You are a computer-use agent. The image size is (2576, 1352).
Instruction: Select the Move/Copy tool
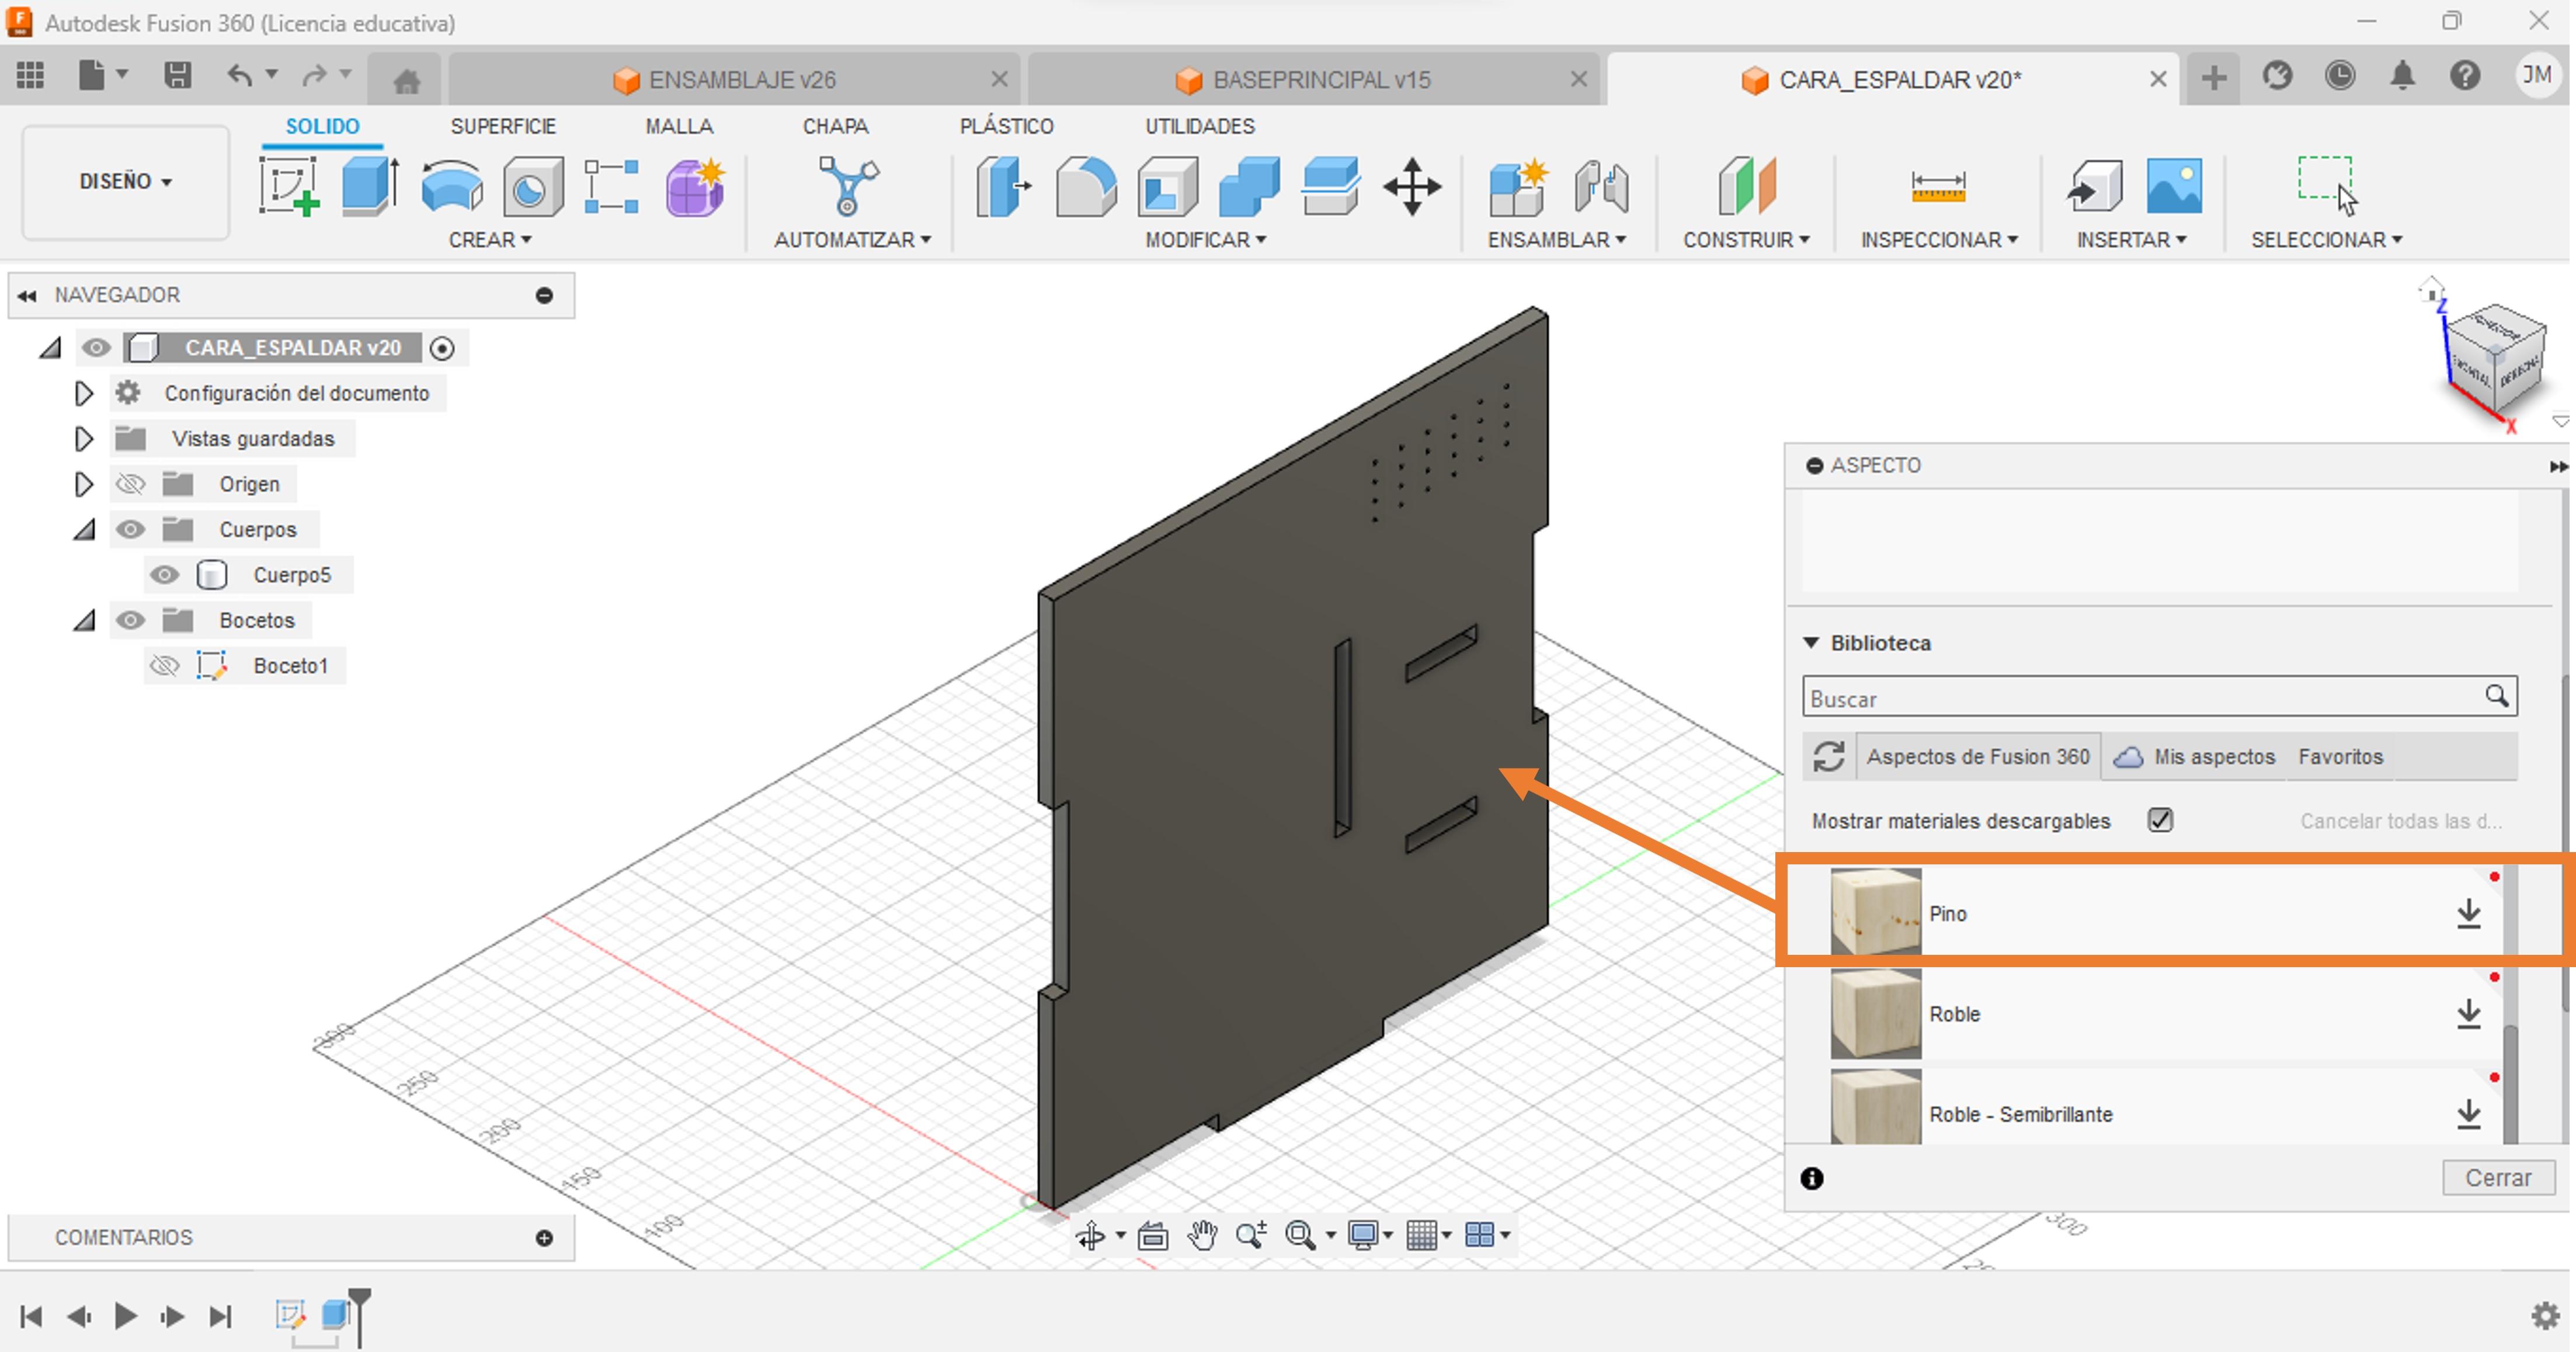(1412, 186)
